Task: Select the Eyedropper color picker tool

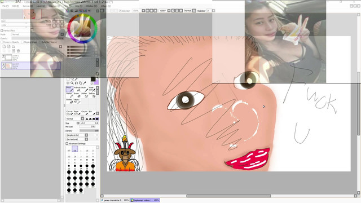Action: (x=85, y=83)
